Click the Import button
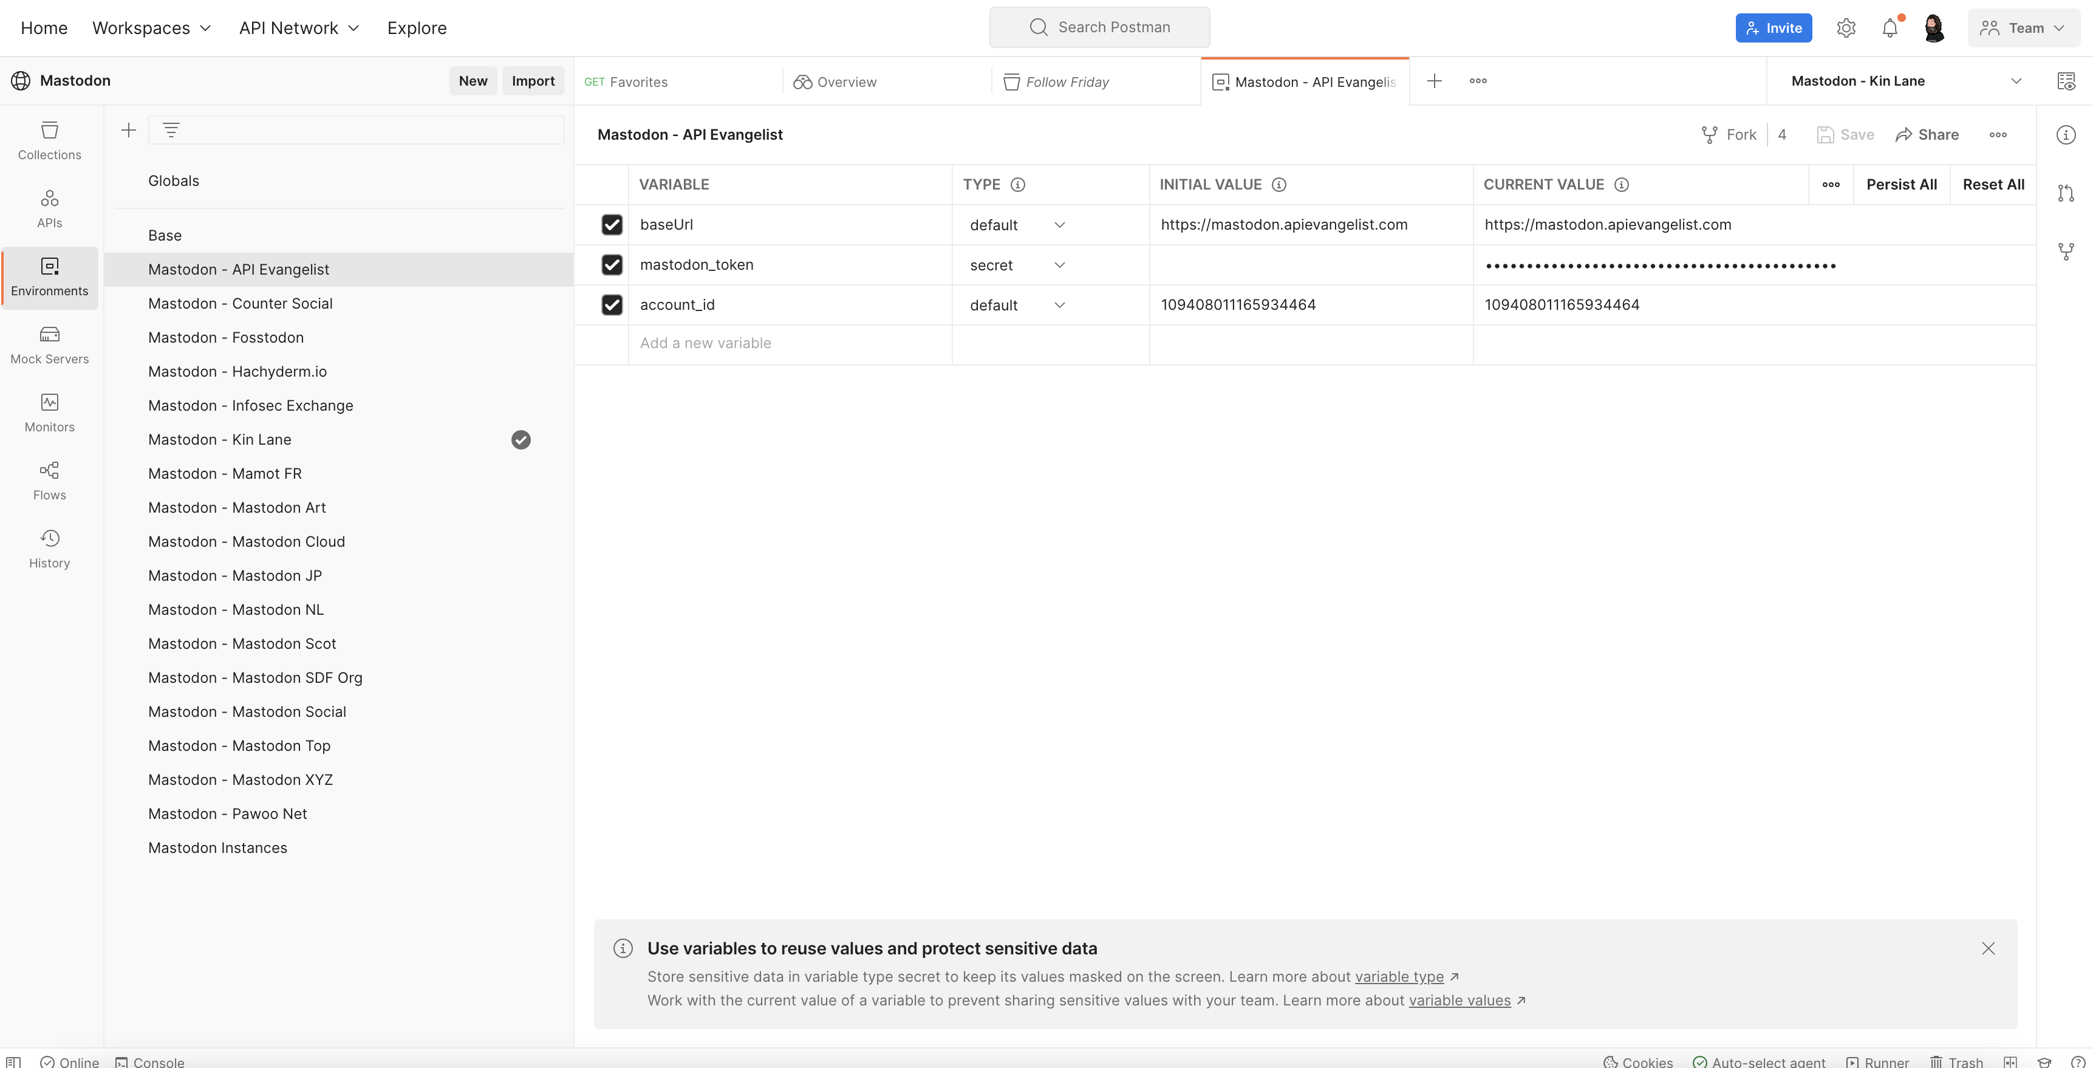The height and width of the screenshot is (1068, 2093). point(533,80)
